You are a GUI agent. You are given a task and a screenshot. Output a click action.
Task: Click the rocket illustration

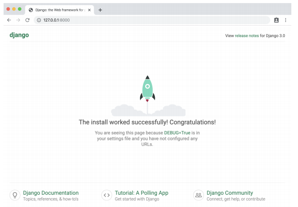[x=148, y=89]
